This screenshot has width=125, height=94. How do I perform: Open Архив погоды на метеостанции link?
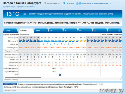click(96, 3)
